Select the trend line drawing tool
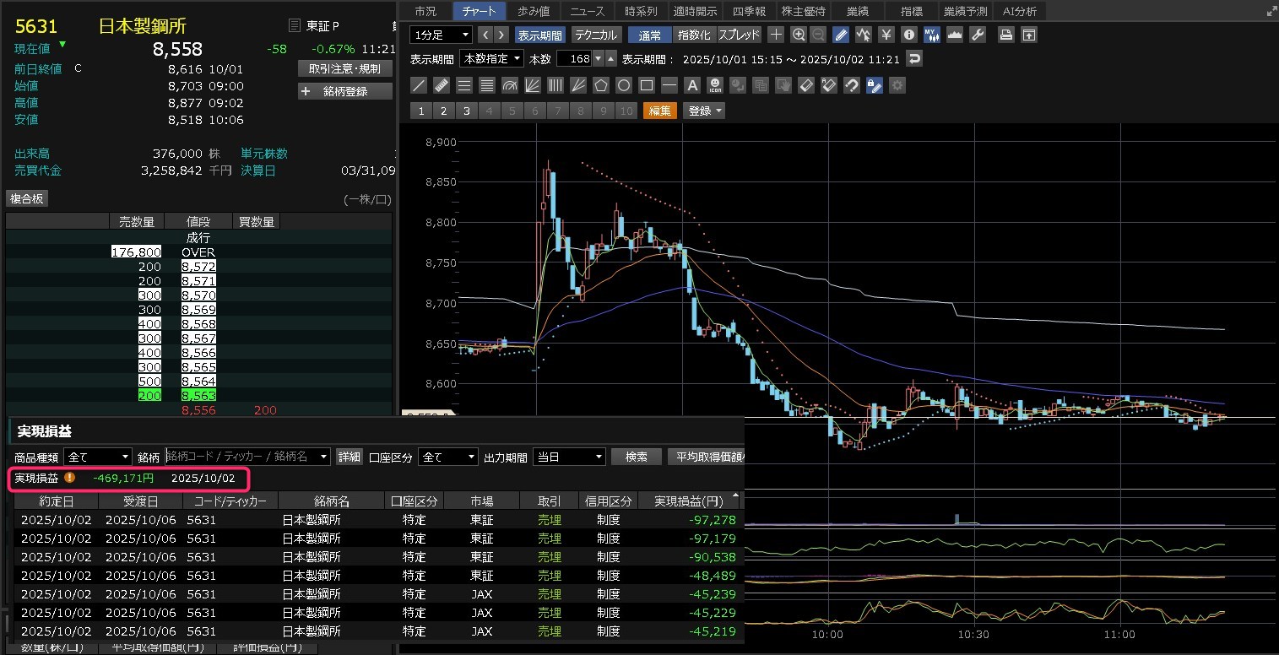The image size is (1279, 655). 418,85
